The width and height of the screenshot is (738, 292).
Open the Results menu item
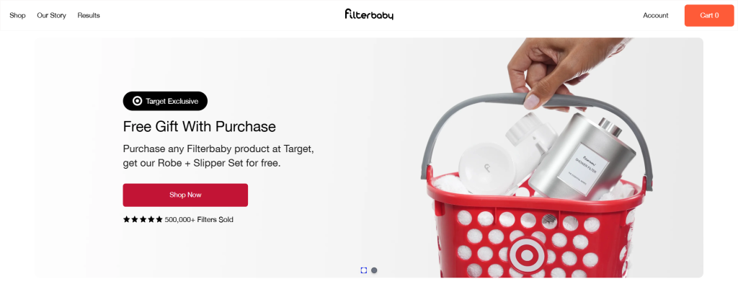point(89,15)
